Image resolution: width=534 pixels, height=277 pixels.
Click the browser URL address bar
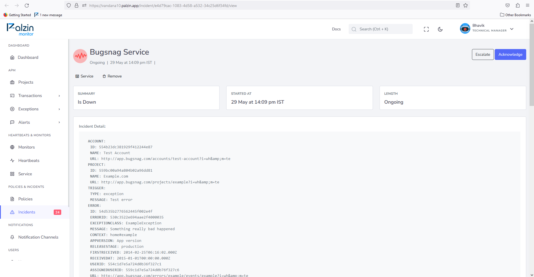(x=267, y=5)
